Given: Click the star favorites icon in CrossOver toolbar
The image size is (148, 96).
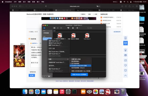Looking at the screenshot, I should pos(73,28).
